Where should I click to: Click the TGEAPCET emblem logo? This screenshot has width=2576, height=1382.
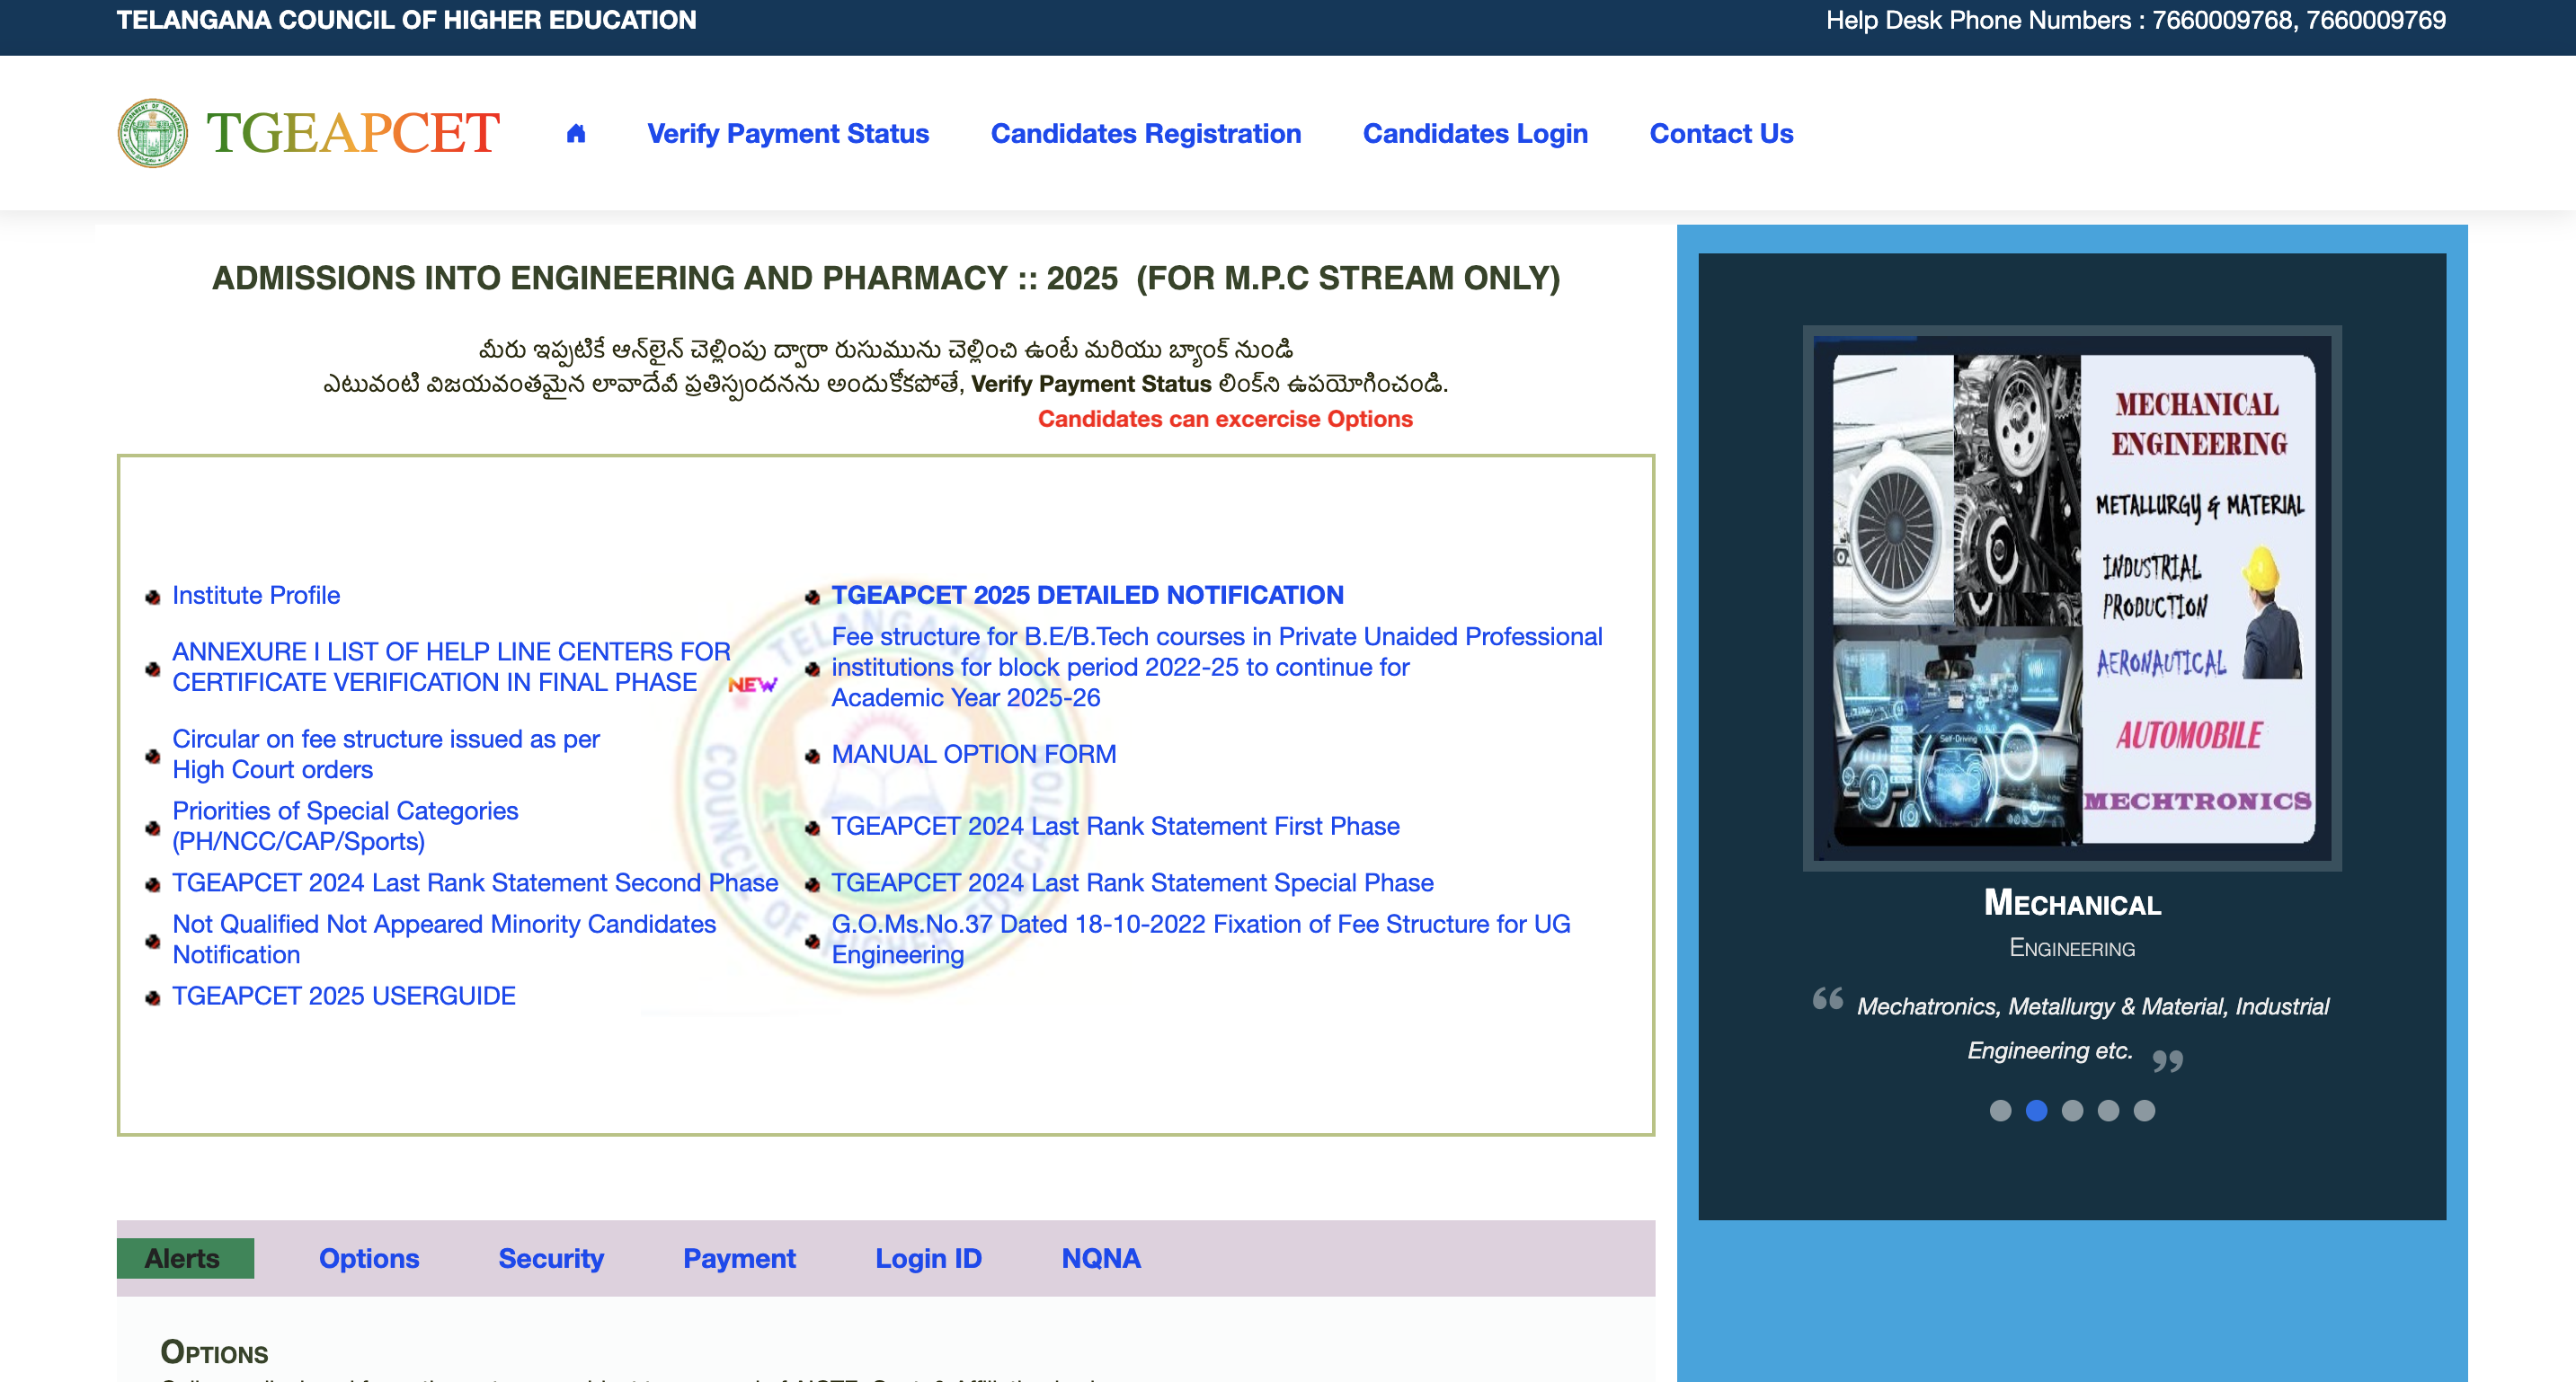point(152,133)
